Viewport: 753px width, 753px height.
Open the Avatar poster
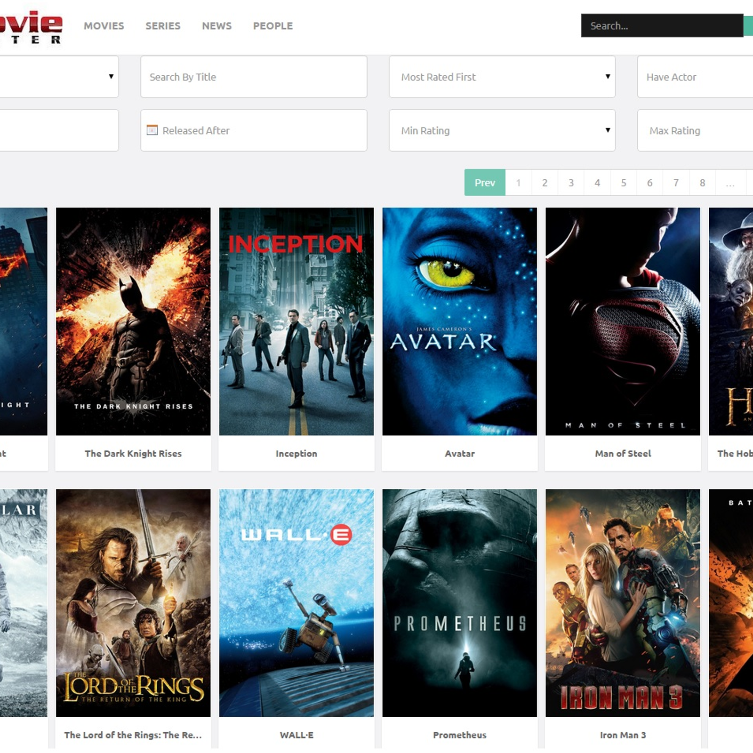[460, 321]
